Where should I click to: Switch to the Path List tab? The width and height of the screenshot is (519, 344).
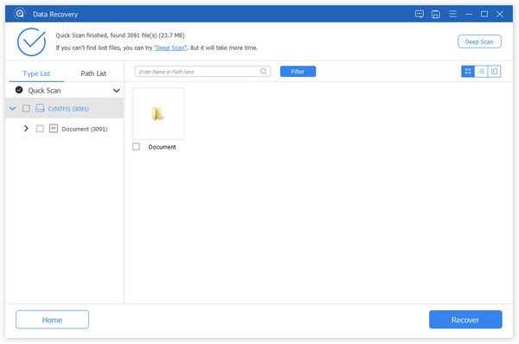[x=93, y=73]
